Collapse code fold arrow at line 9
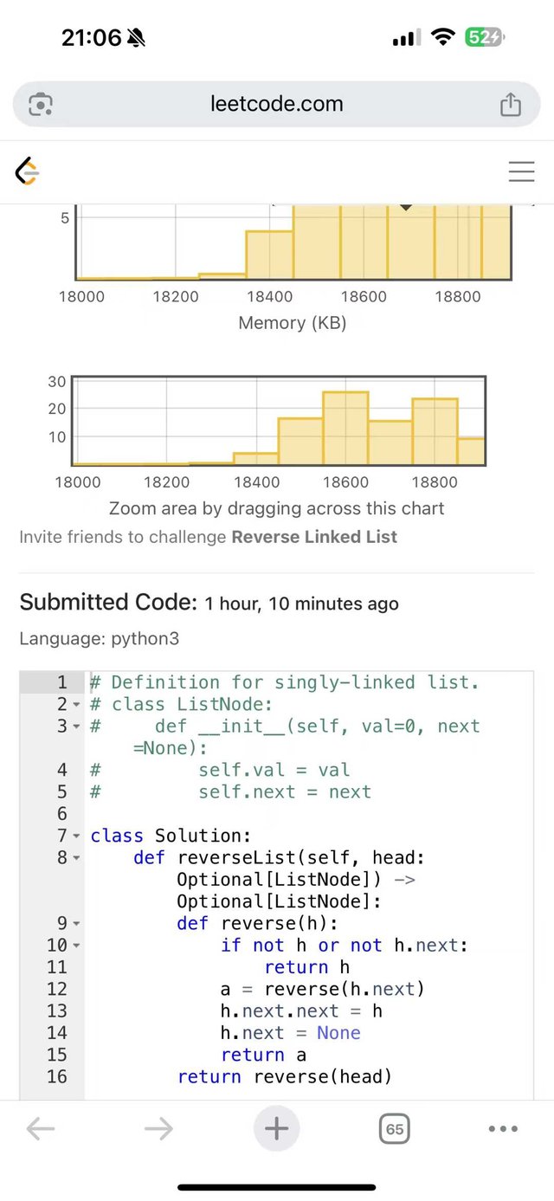 tap(76, 924)
